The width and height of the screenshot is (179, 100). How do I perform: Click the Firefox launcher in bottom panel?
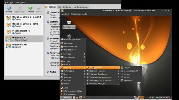pyautogui.click(x=84, y=97)
